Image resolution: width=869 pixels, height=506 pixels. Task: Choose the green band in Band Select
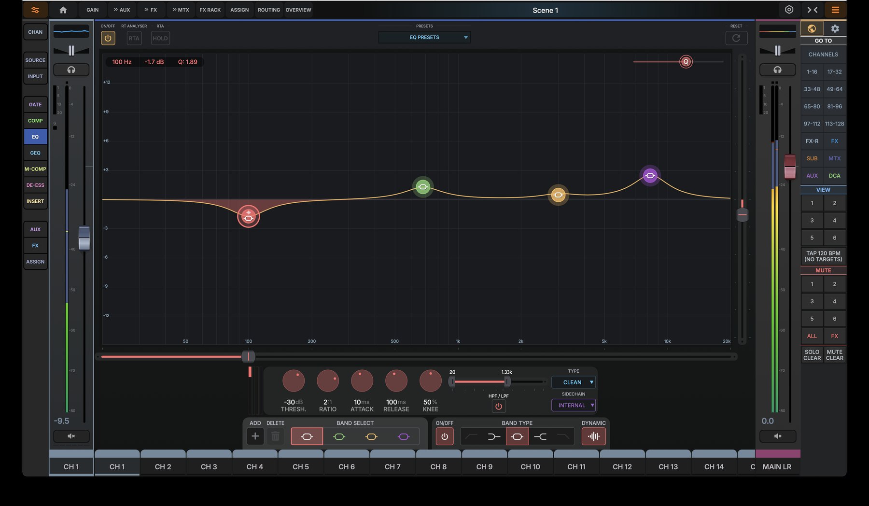click(x=339, y=436)
